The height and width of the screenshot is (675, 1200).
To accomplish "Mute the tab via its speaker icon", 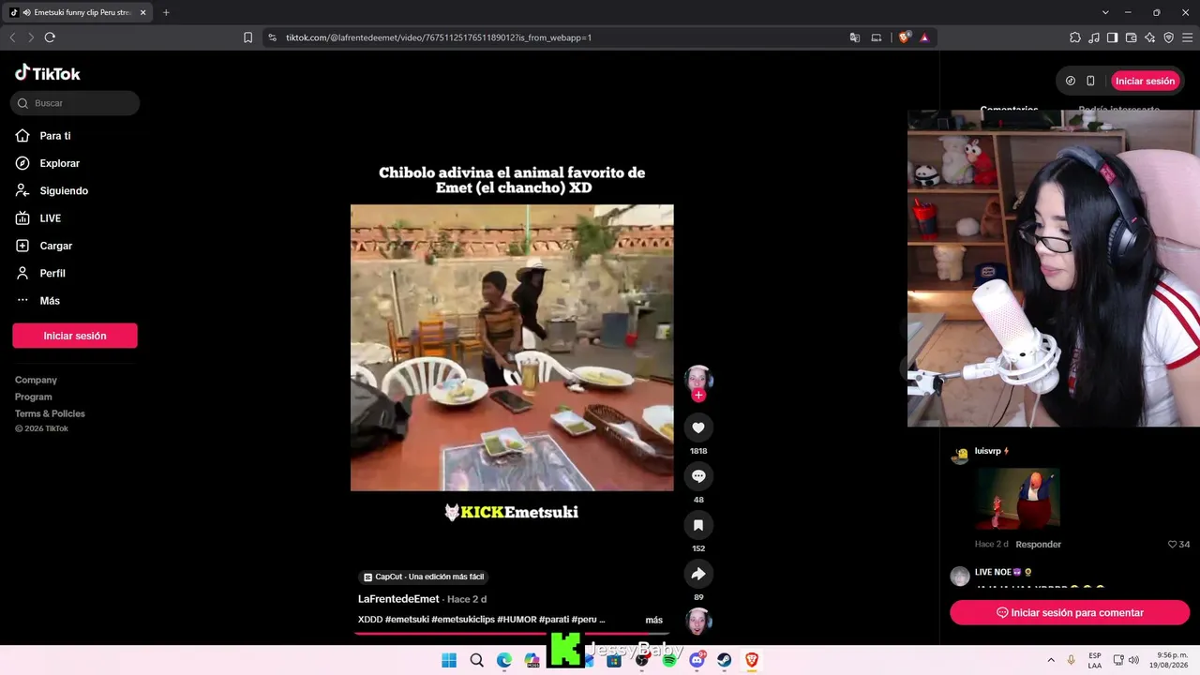I will pos(26,12).
